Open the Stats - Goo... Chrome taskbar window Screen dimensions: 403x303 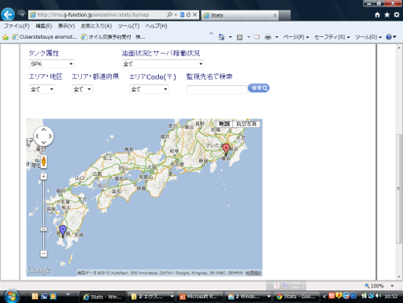coord(296,297)
